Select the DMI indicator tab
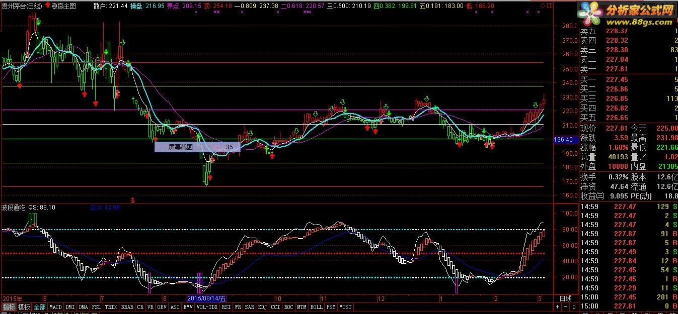The height and width of the screenshot is (314, 678). [70, 306]
